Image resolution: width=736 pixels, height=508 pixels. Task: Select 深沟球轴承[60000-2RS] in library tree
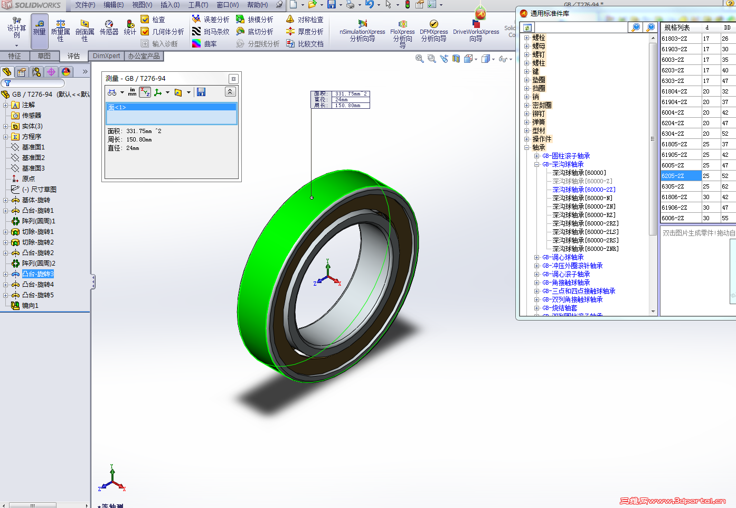(x=586, y=240)
